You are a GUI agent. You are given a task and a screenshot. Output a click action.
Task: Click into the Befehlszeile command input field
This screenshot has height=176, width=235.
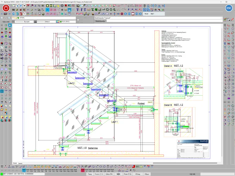point(159,21)
